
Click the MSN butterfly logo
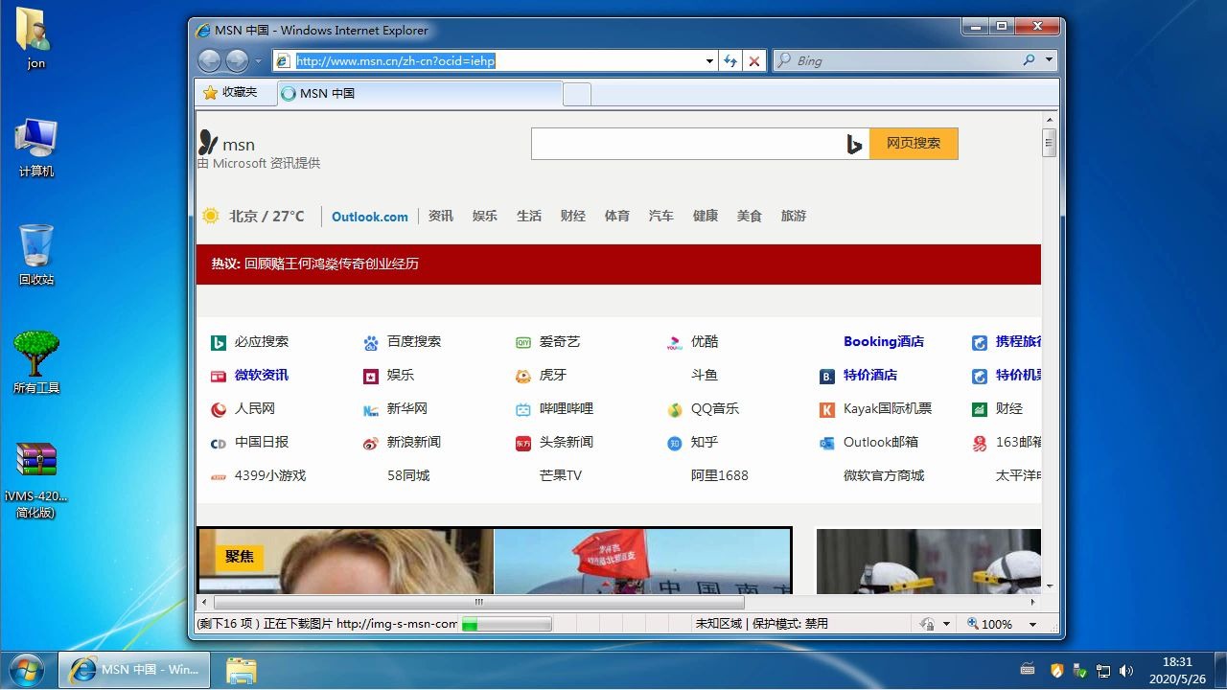(x=208, y=143)
